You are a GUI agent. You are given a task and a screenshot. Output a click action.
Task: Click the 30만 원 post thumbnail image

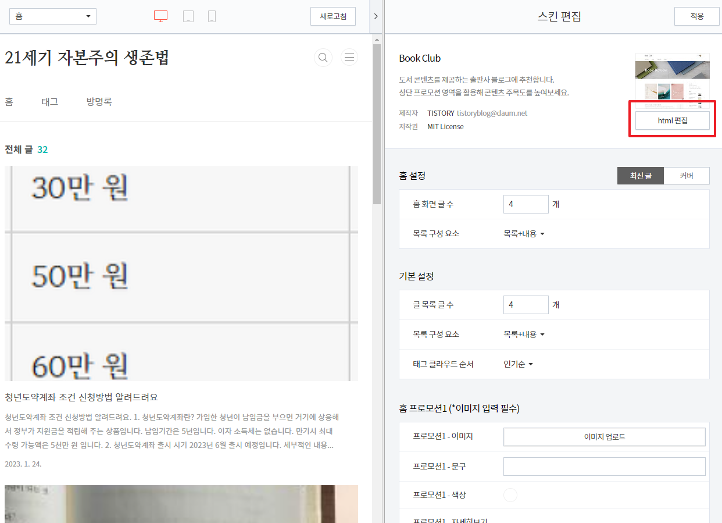(181, 273)
